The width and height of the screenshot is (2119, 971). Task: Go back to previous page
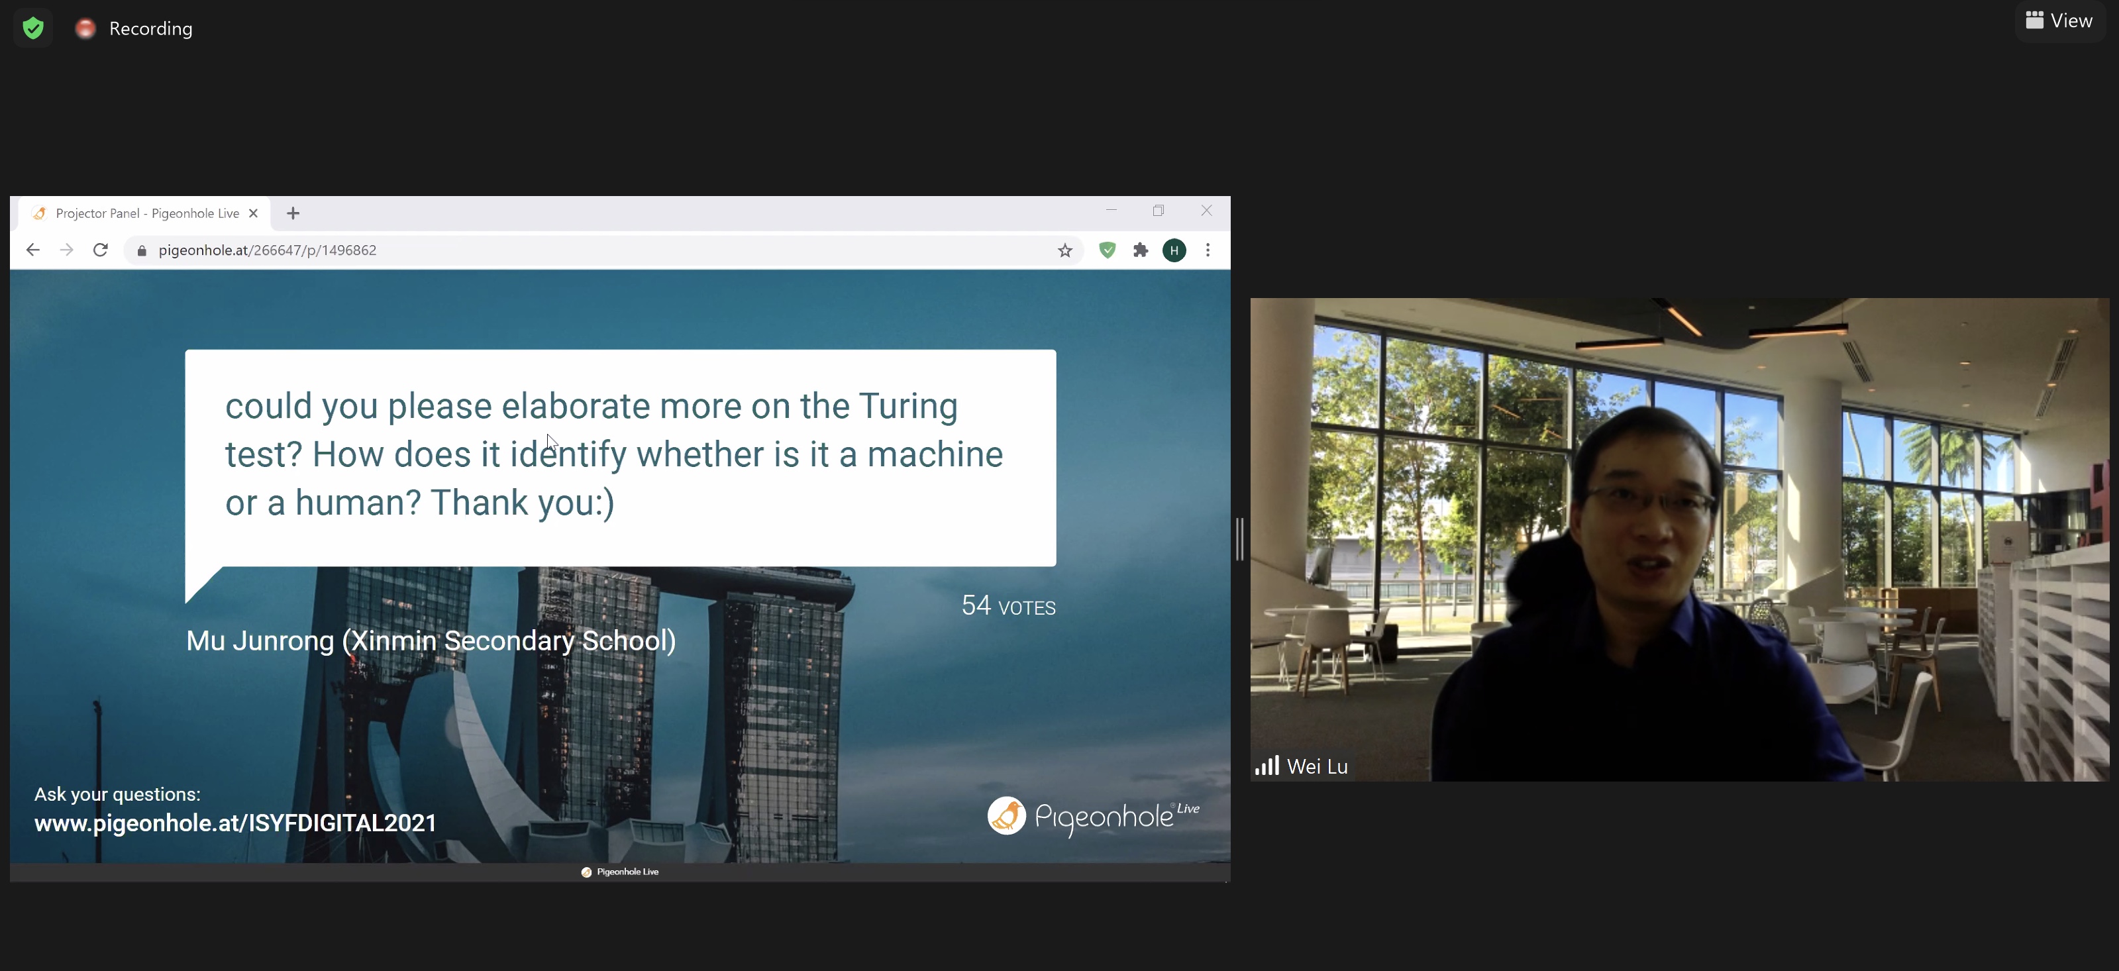33,250
